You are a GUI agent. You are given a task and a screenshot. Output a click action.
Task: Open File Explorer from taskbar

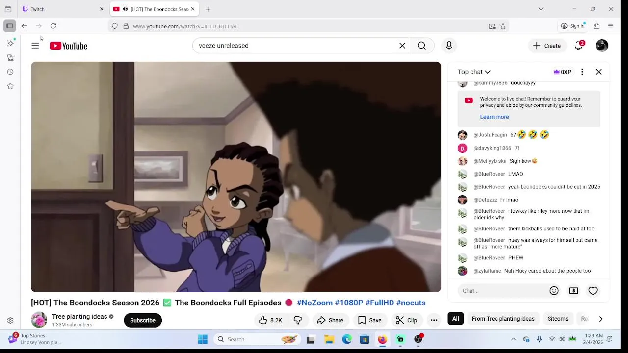point(329,339)
